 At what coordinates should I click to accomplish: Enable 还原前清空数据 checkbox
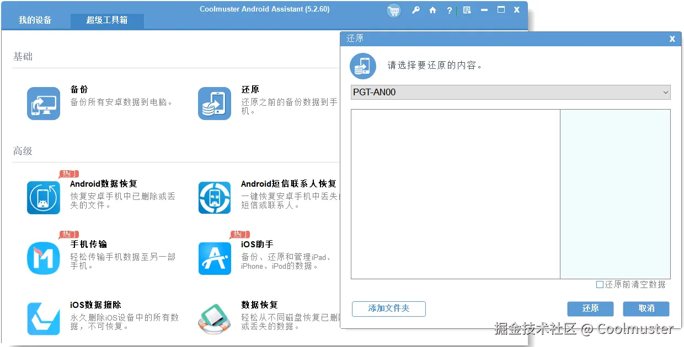[600, 285]
